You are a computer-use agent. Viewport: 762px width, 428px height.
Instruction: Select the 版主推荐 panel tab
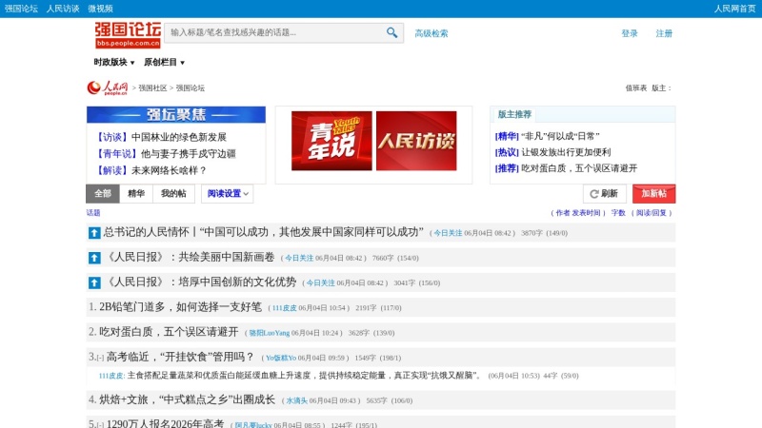(x=514, y=114)
